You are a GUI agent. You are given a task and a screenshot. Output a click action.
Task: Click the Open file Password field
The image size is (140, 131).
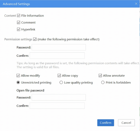(x=59, y=97)
